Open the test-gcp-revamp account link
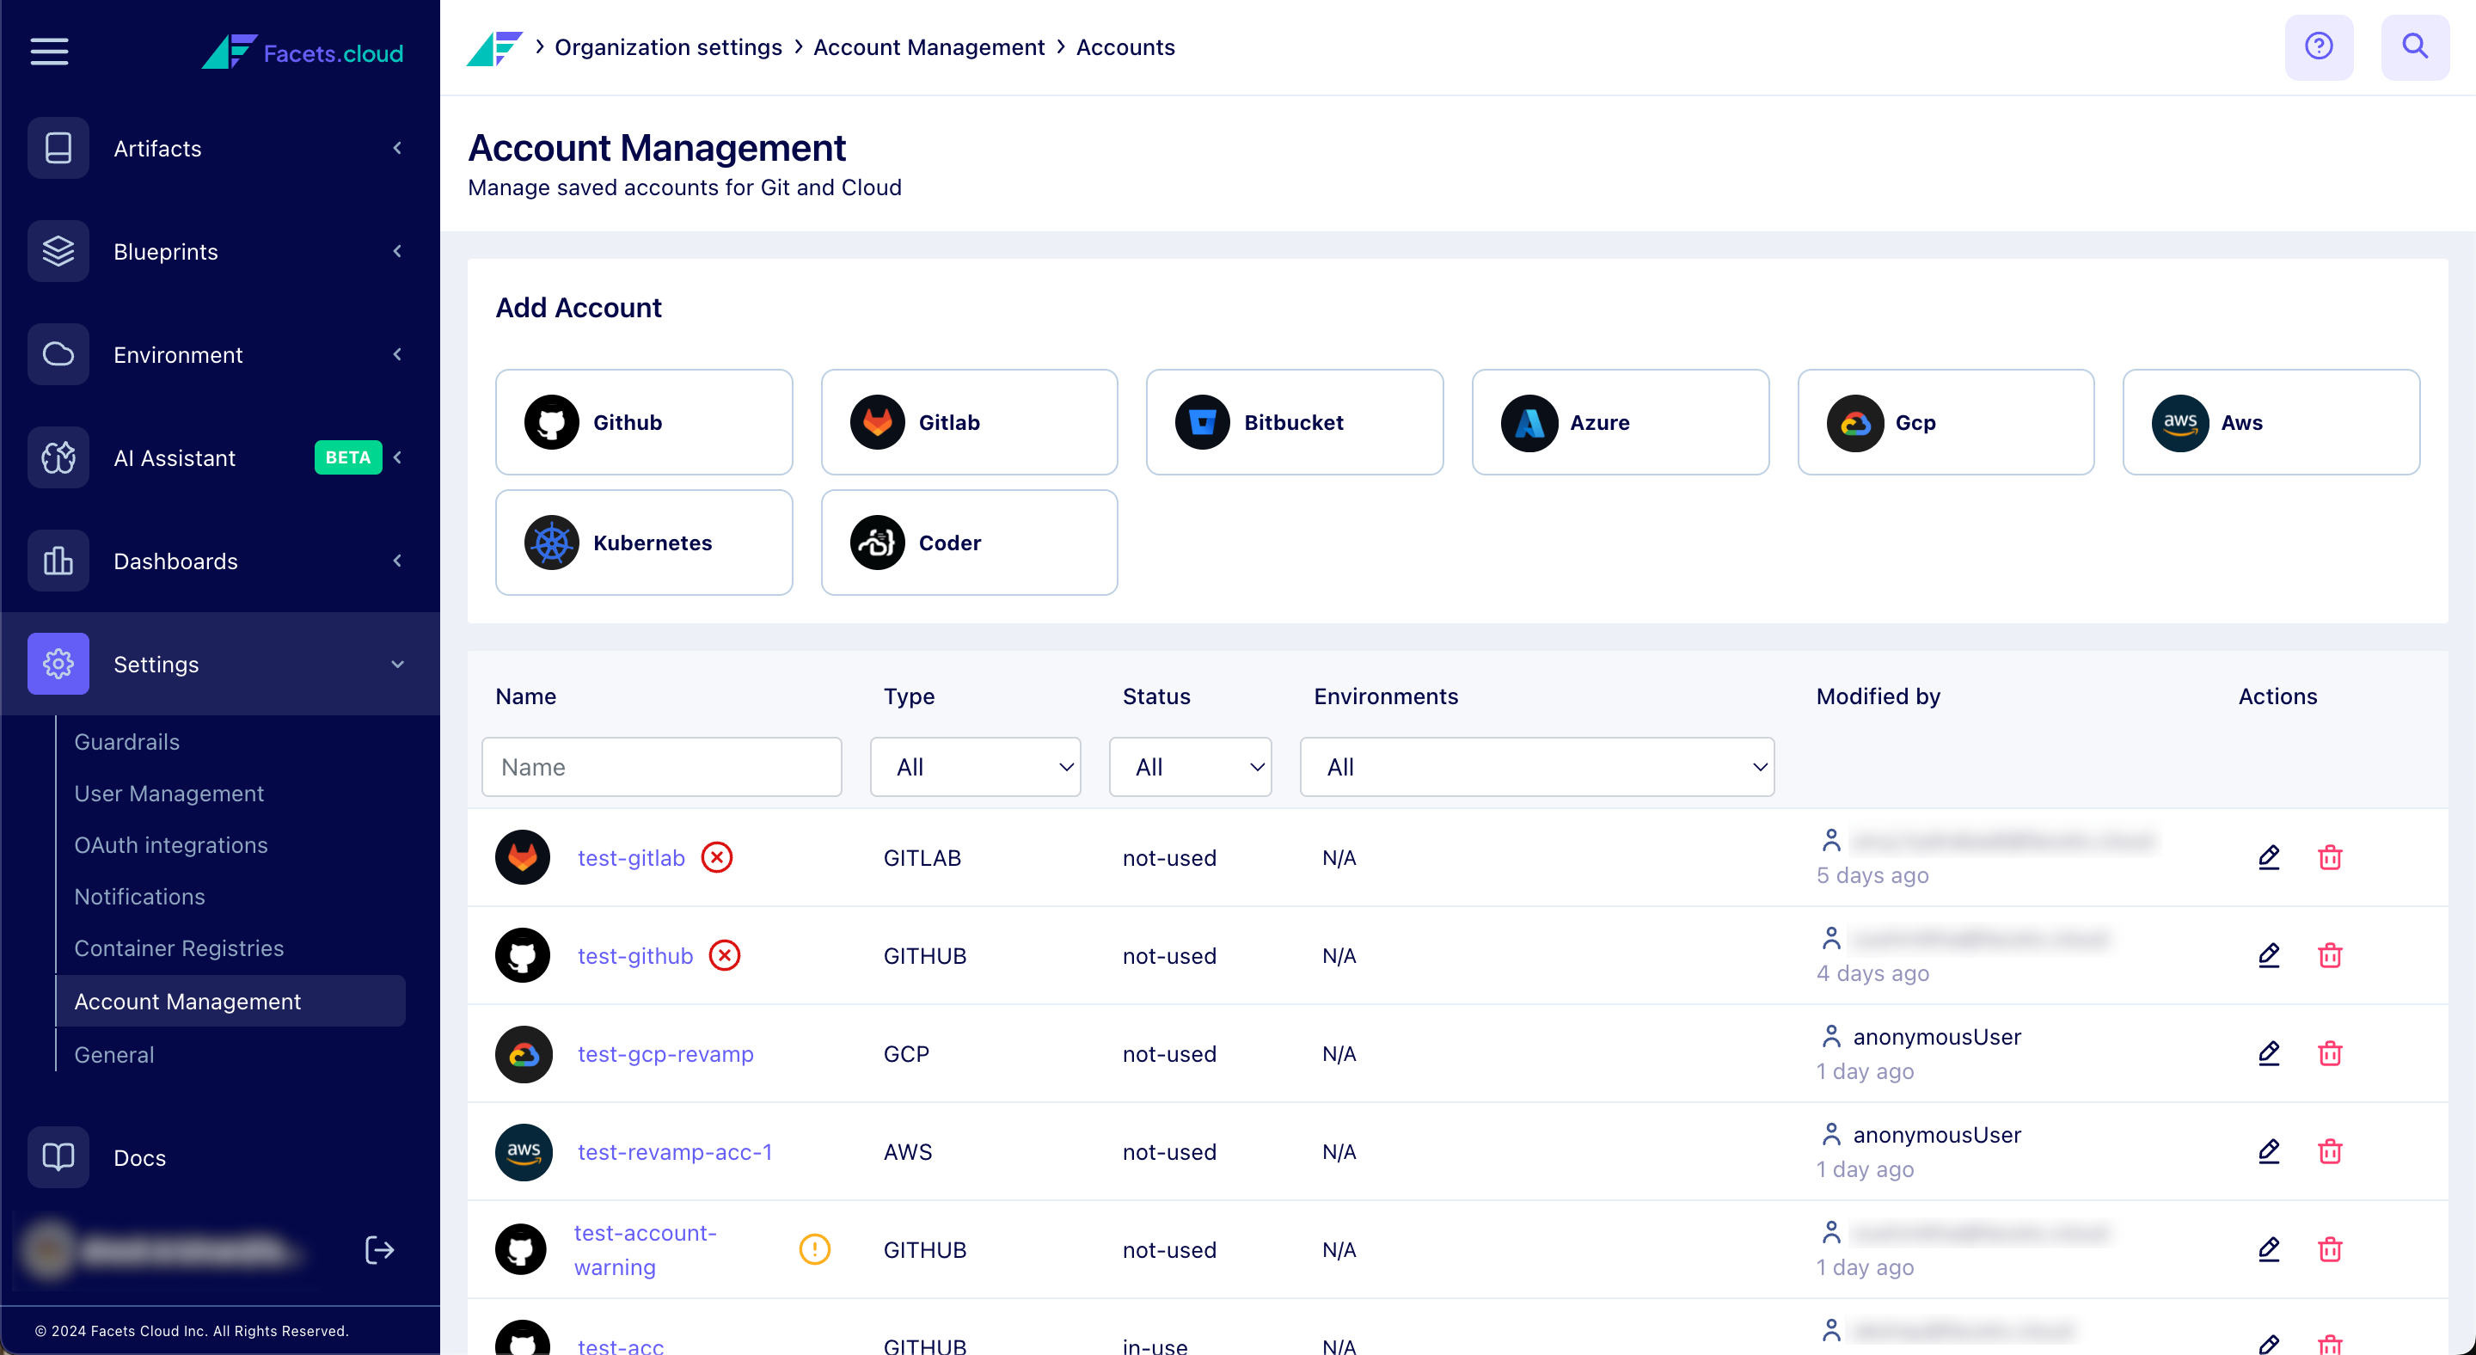 pos(665,1053)
